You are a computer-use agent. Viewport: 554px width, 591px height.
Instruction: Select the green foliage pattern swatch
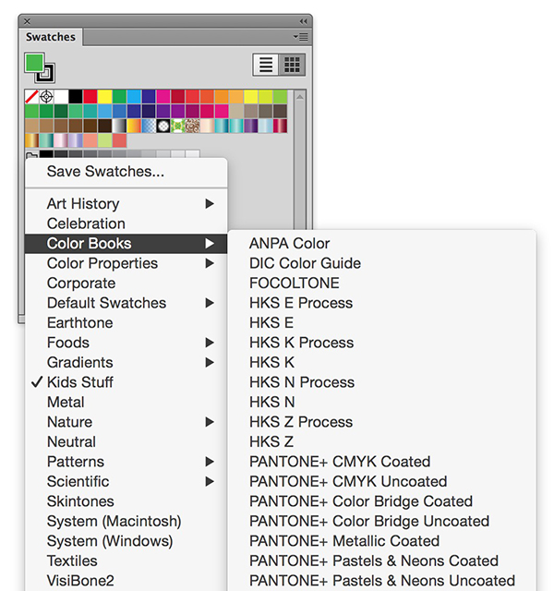pyautogui.click(x=178, y=126)
